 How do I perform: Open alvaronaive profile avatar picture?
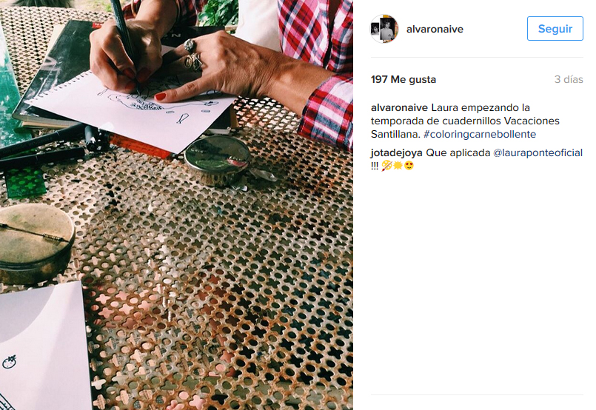[384, 29]
